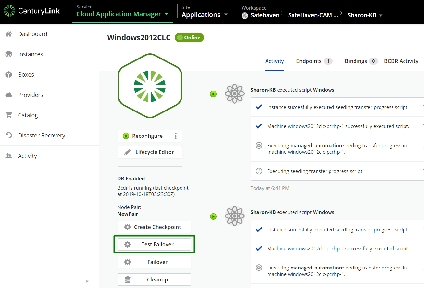
Task: Click the Activity people icon in sidebar
Action: point(9,156)
